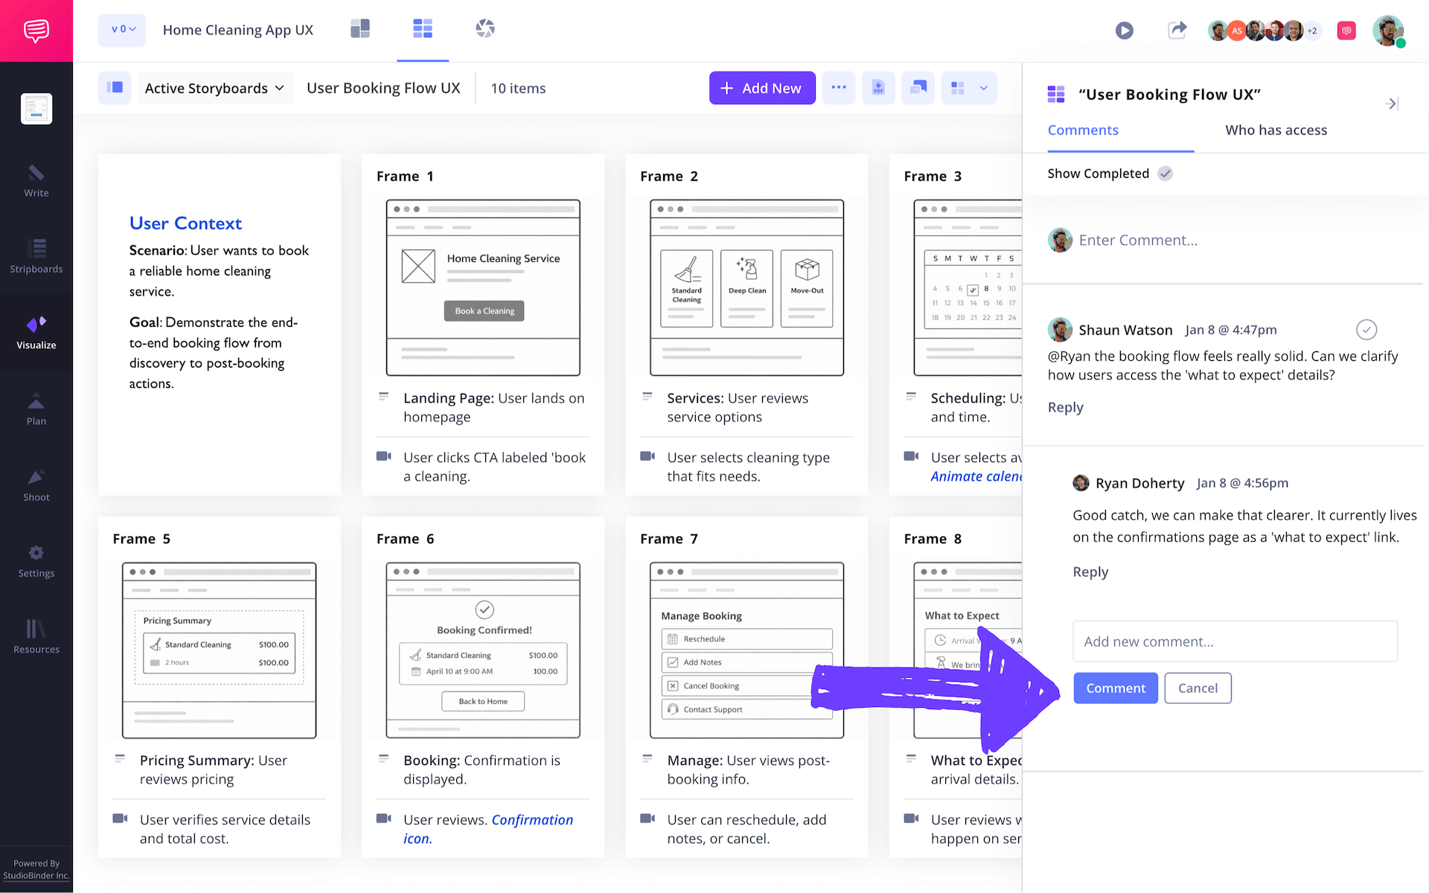The width and height of the screenshot is (1429, 893).
Task: Enable the Show Completed filter
Action: [x=1165, y=173]
